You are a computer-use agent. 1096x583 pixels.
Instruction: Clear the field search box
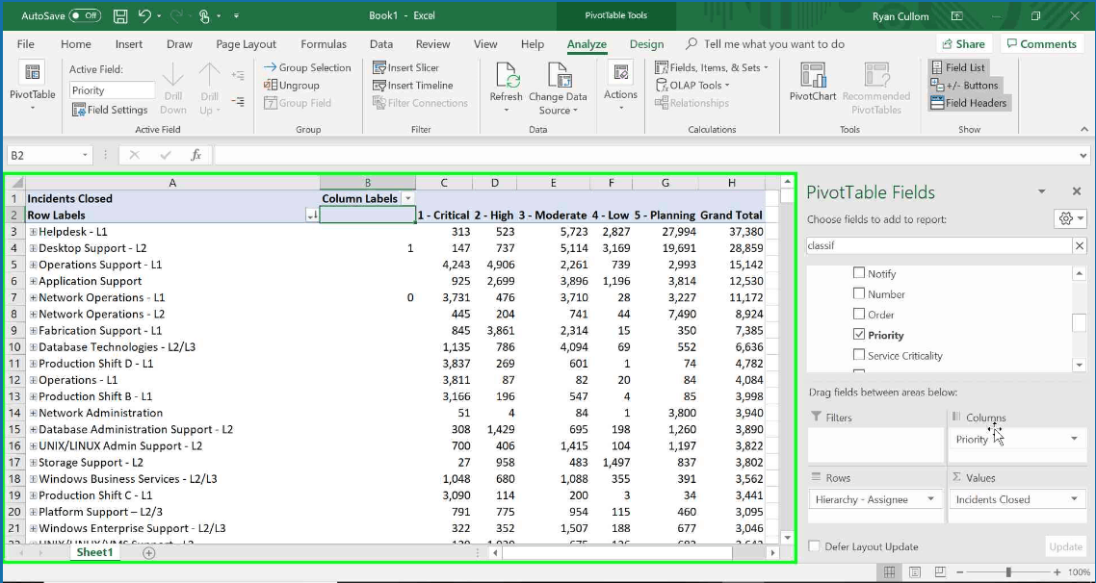(x=1080, y=245)
